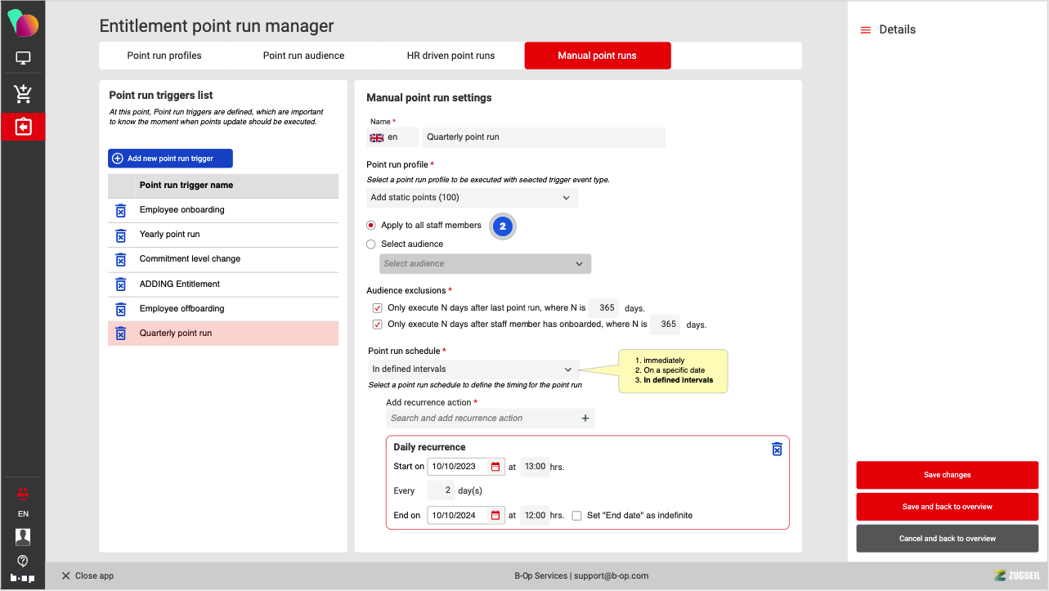
Task: Click the monitor icon in sidebar
Action: [23, 59]
